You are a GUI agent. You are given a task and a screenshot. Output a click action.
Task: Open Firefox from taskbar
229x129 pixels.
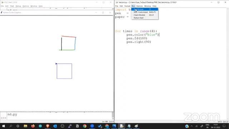33,126
